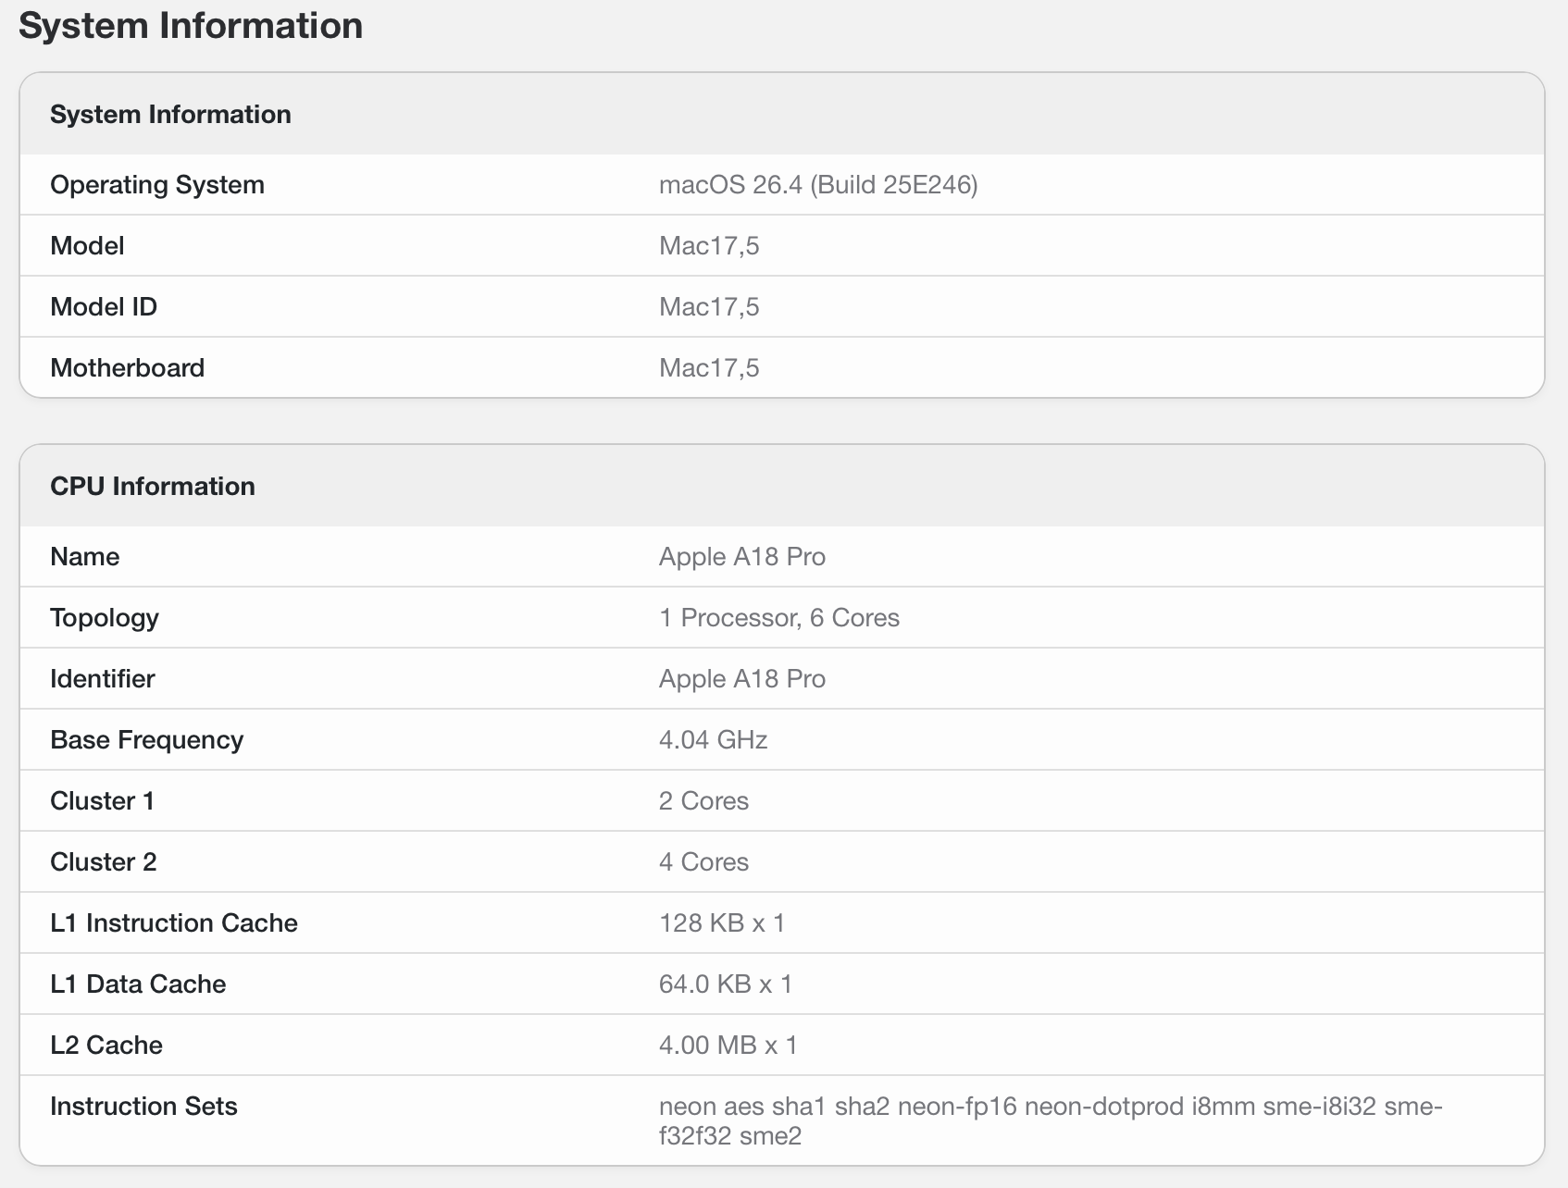The width and height of the screenshot is (1568, 1188).
Task: Click the 4.00 MB x 1 L2 value
Action: [x=728, y=1046]
